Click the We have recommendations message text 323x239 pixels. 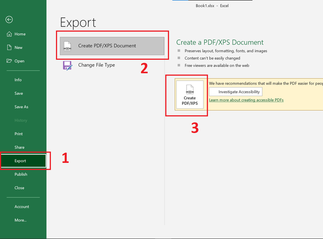pyautogui.click(x=266, y=83)
